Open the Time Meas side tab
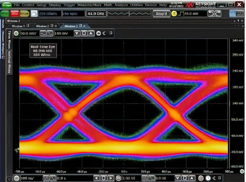The height and width of the screenshot is (182, 246). pyautogui.click(x=9, y=40)
